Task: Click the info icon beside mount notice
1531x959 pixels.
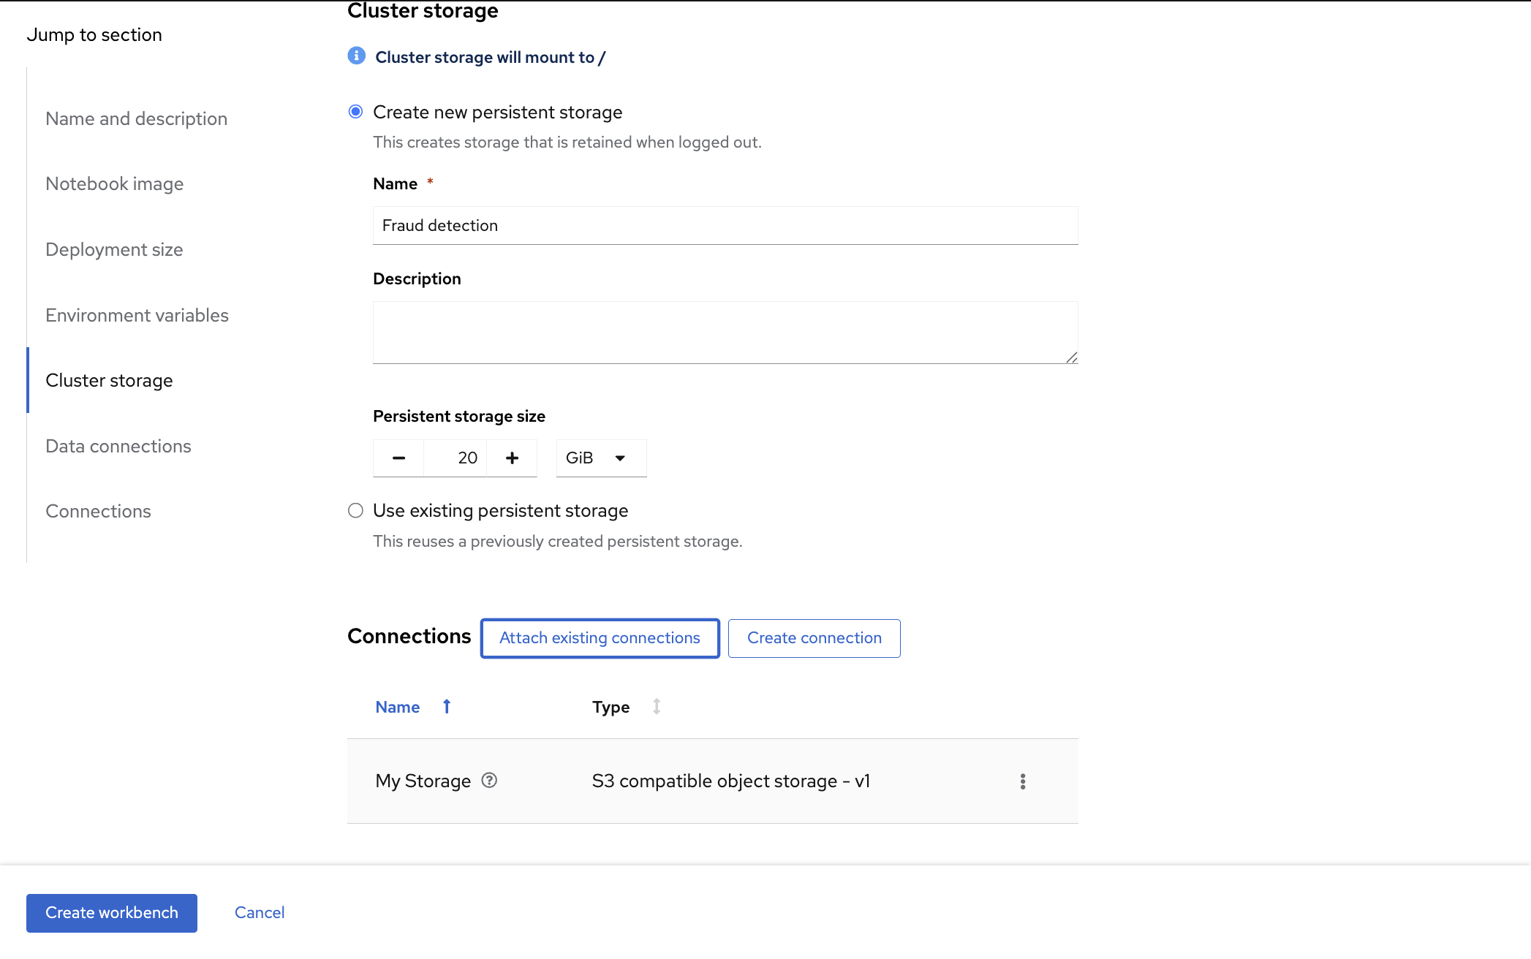Action: [x=356, y=56]
